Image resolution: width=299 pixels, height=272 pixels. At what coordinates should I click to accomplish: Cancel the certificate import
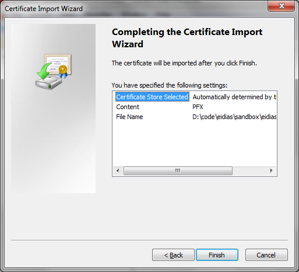[x=266, y=254]
